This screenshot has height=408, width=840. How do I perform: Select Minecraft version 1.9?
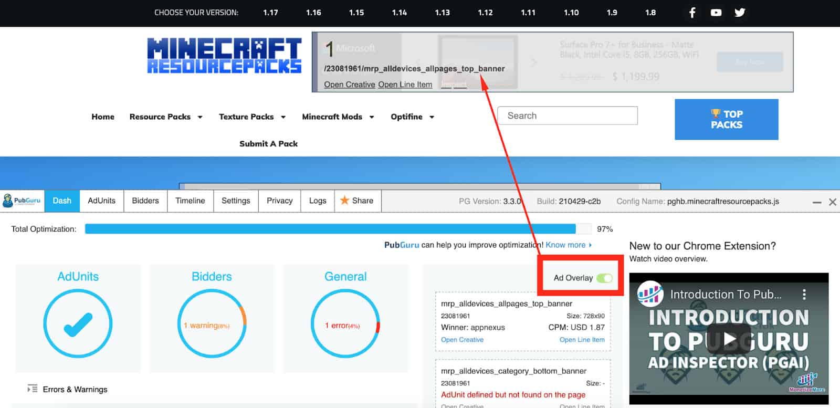612,13
